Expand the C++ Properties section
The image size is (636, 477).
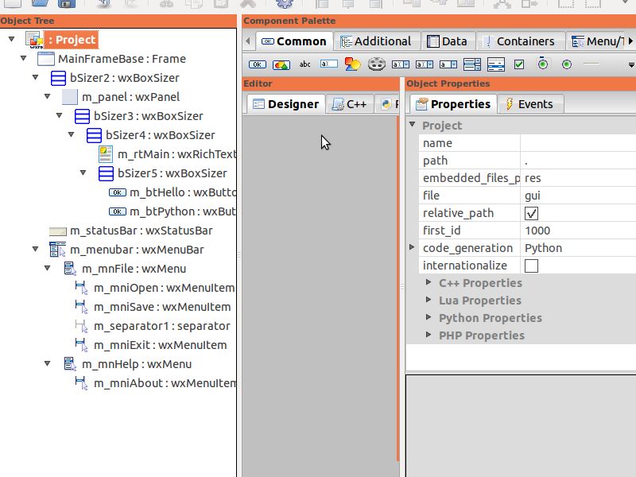pos(429,283)
